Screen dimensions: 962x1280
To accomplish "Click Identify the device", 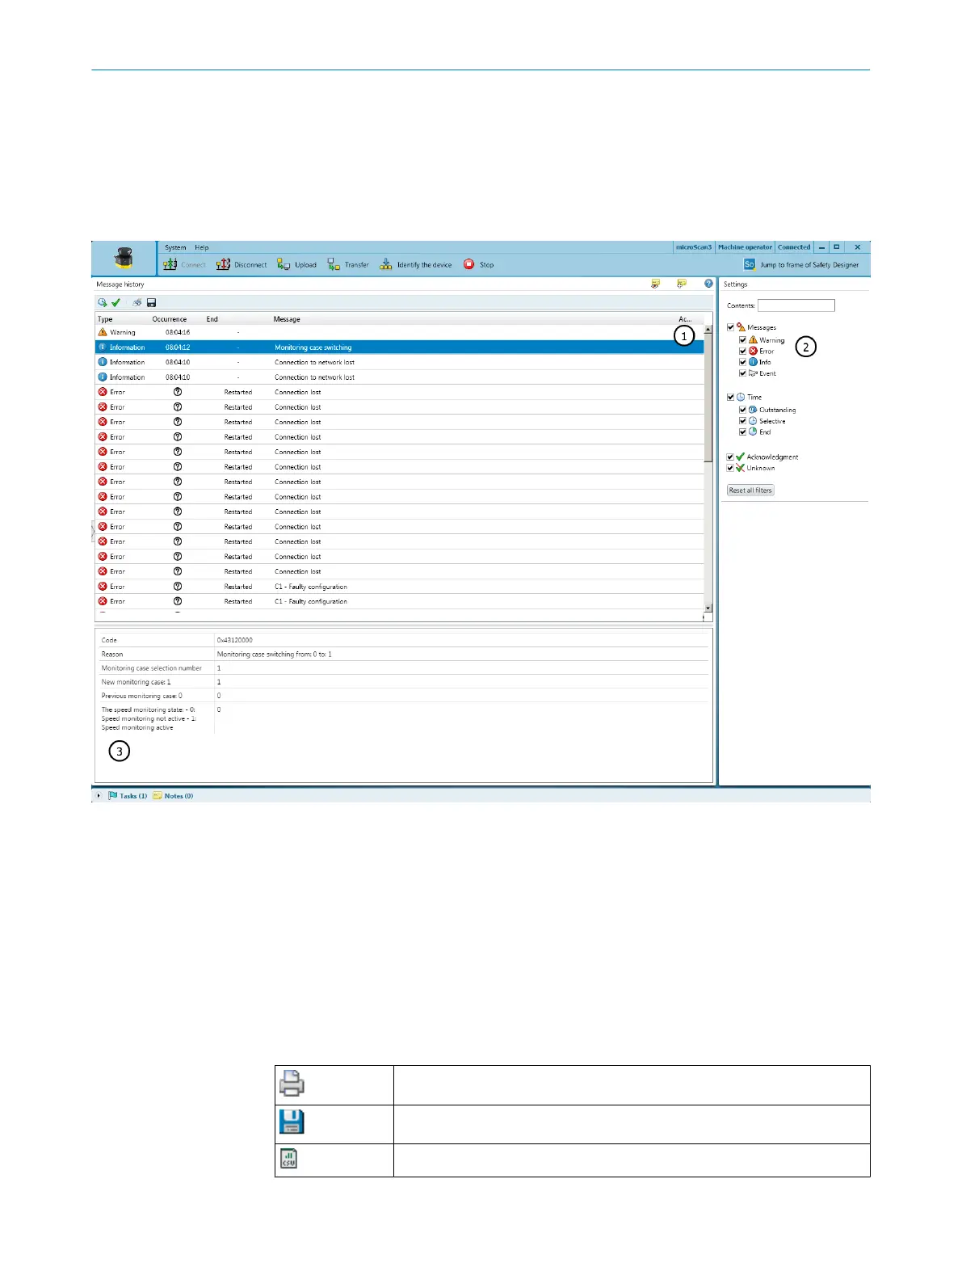I will point(416,264).
